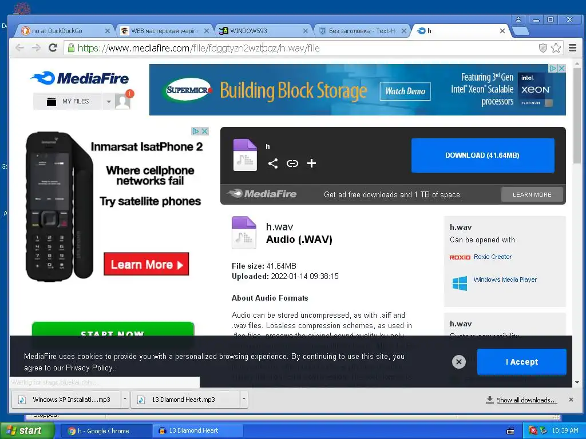Close the WINDOWS93 tab
The height and width of the screenshot is (439, 586).
(x=306, y=31)
